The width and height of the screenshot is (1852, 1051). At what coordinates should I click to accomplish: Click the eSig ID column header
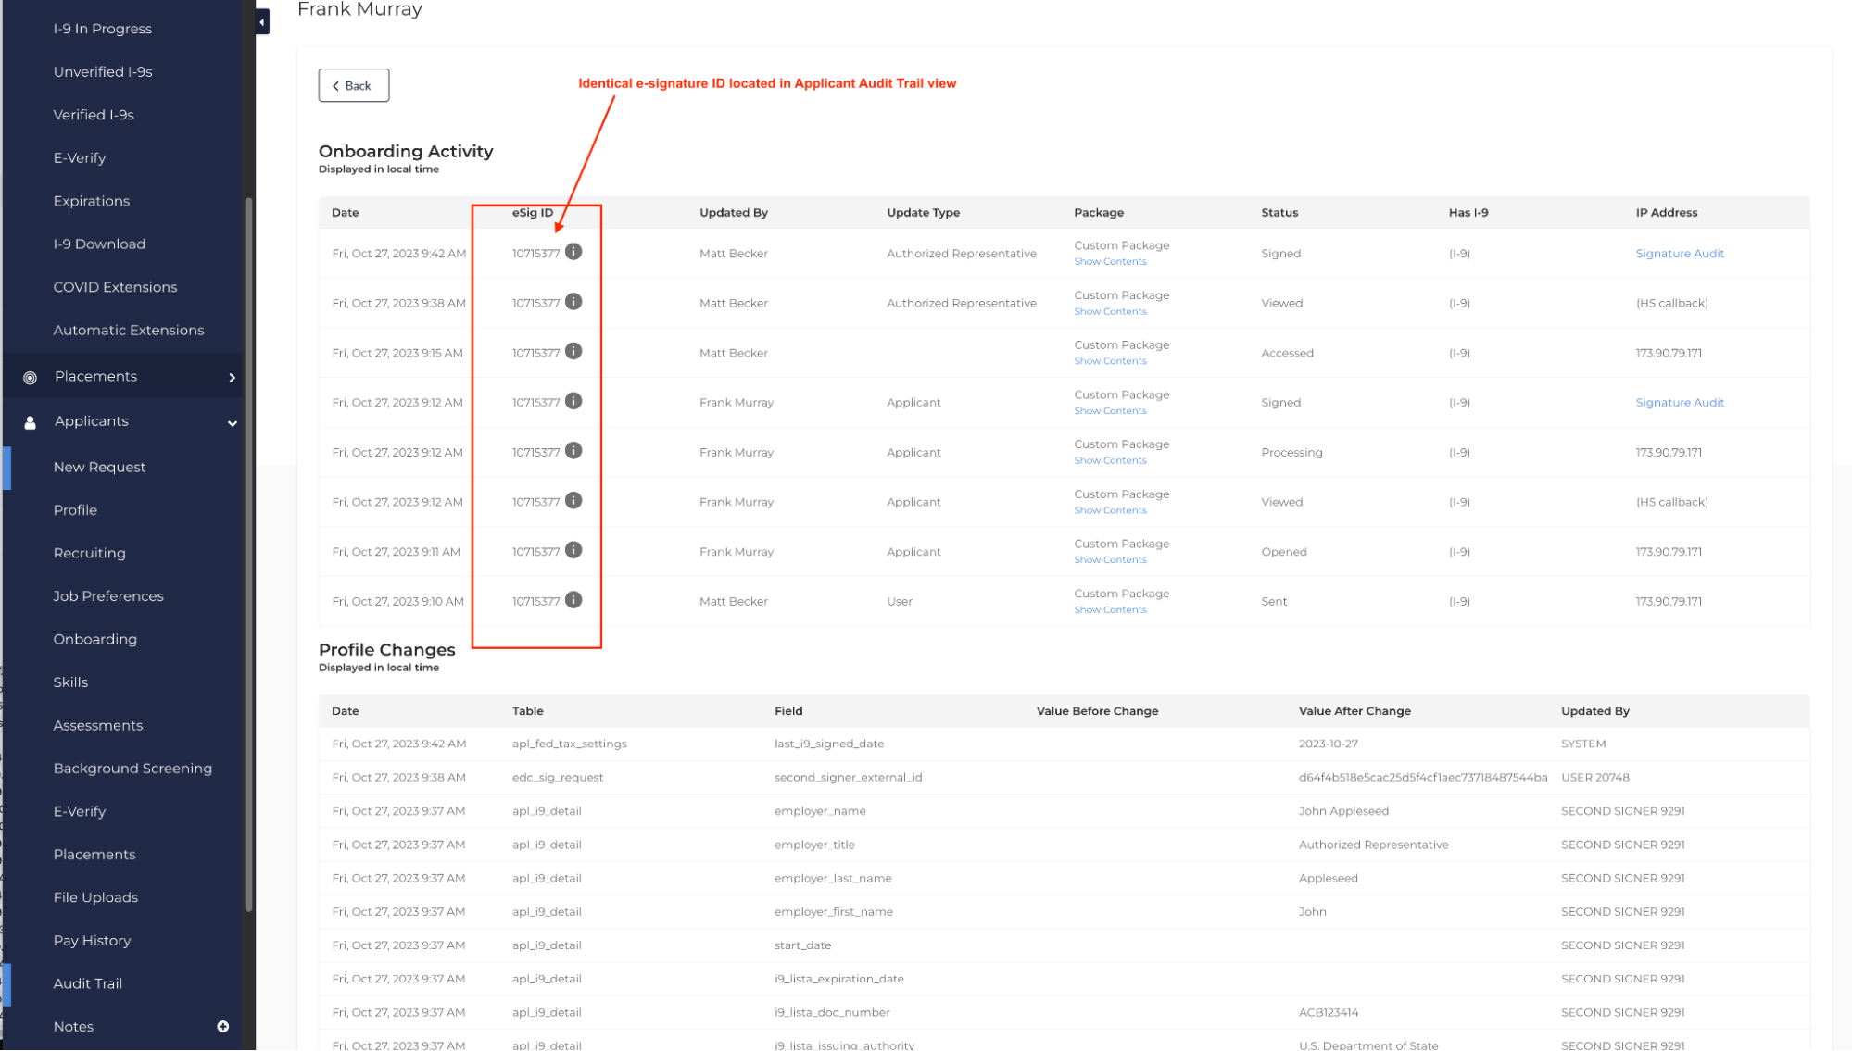click(532, 213)
